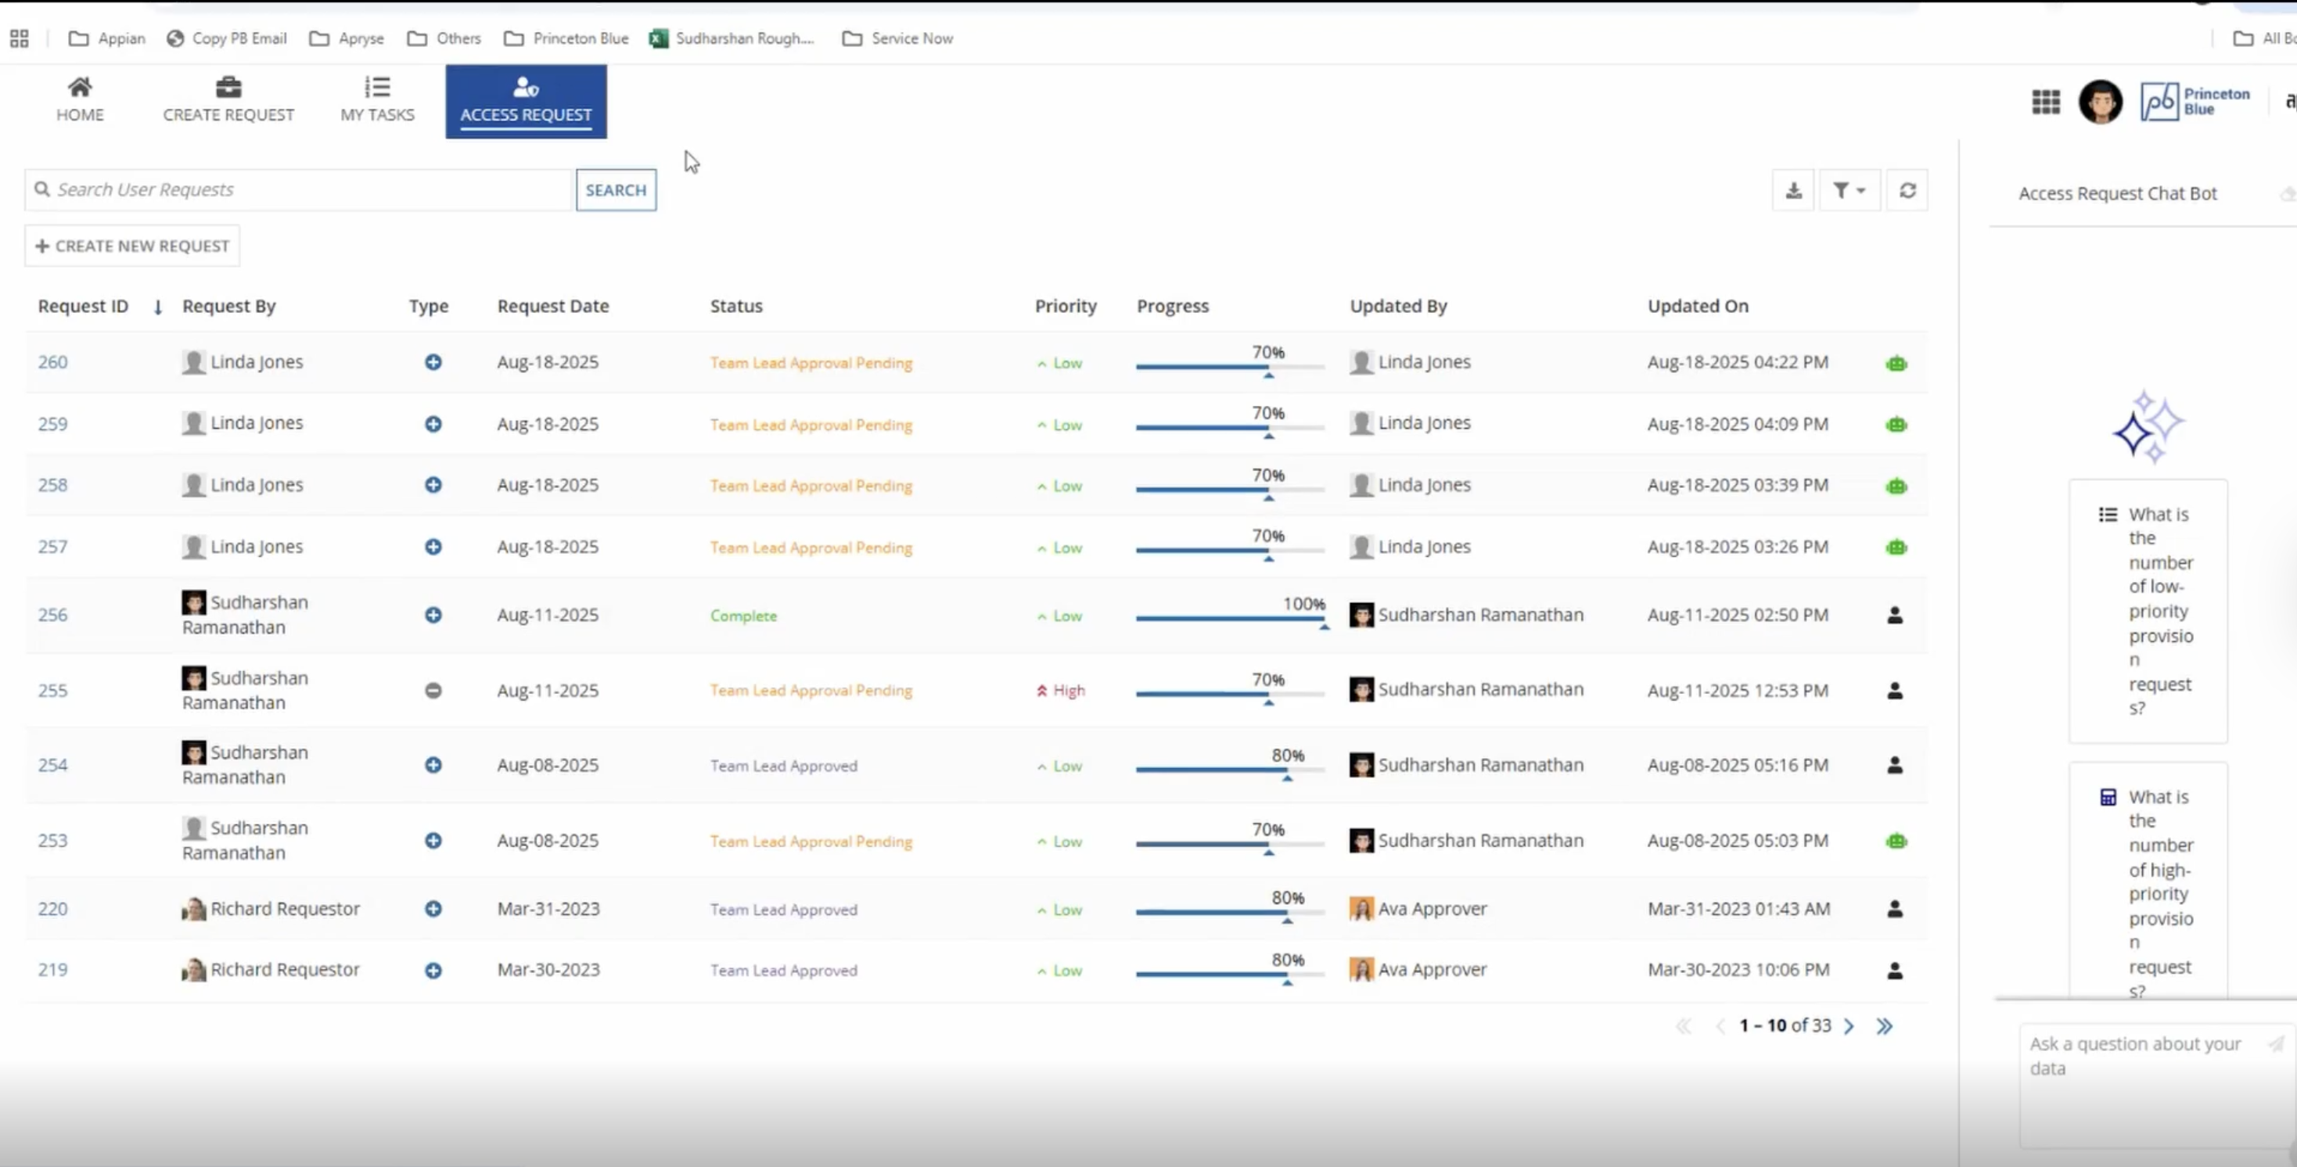Go to next page of results
This screenshot has height=1167, width=2297.
1849,1026
